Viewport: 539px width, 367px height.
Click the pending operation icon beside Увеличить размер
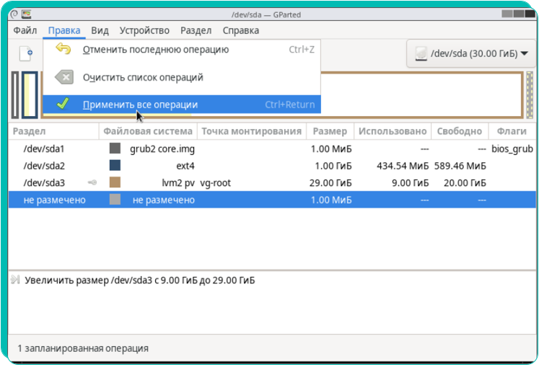[x=15, y=280]
